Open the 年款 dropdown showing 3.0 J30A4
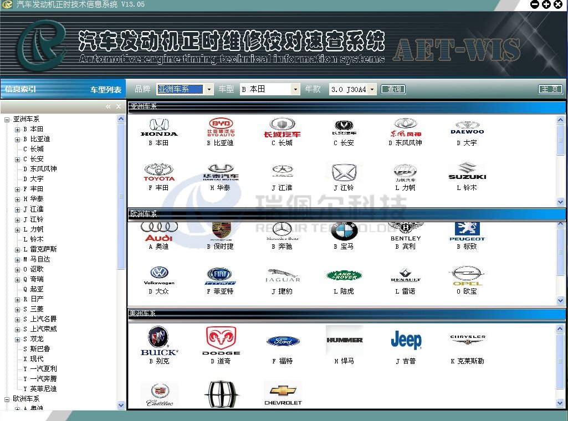 coord(371,89)
